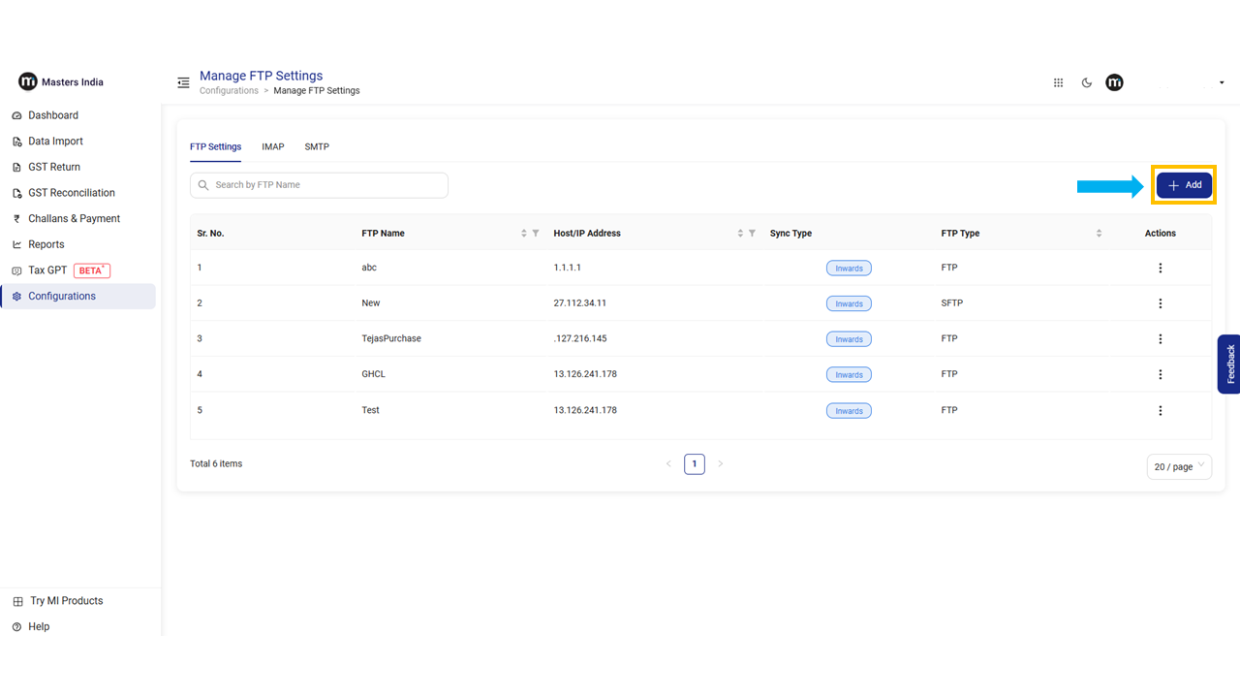Filter the FTP Name column
Image resolution: width=1240 pixels, height=698 pixels.
(x=536, y=234)
